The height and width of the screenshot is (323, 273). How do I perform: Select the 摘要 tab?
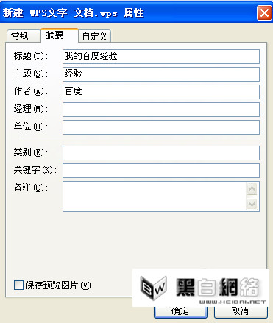point(60,35)
